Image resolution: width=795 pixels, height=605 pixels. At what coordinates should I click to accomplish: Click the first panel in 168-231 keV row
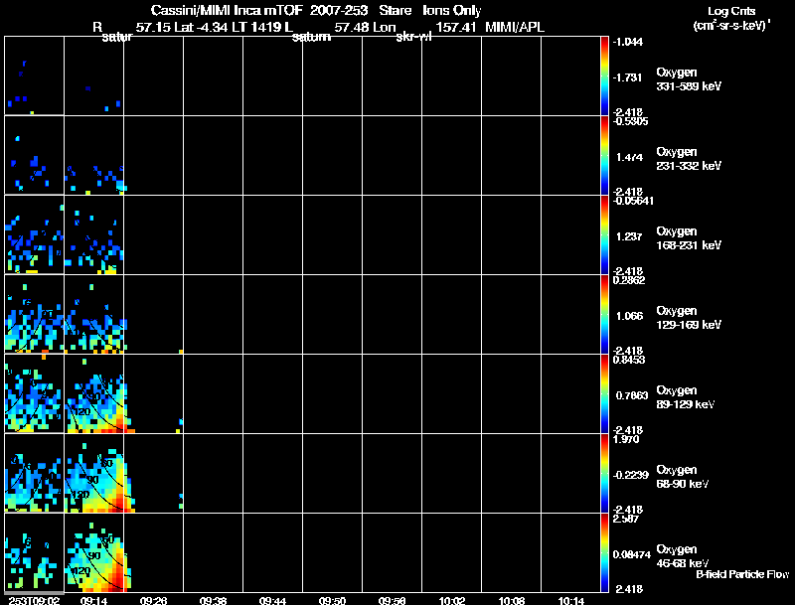click(x=34, y=234)
